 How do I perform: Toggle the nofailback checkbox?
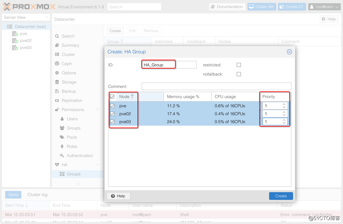[x=239, y=74]
